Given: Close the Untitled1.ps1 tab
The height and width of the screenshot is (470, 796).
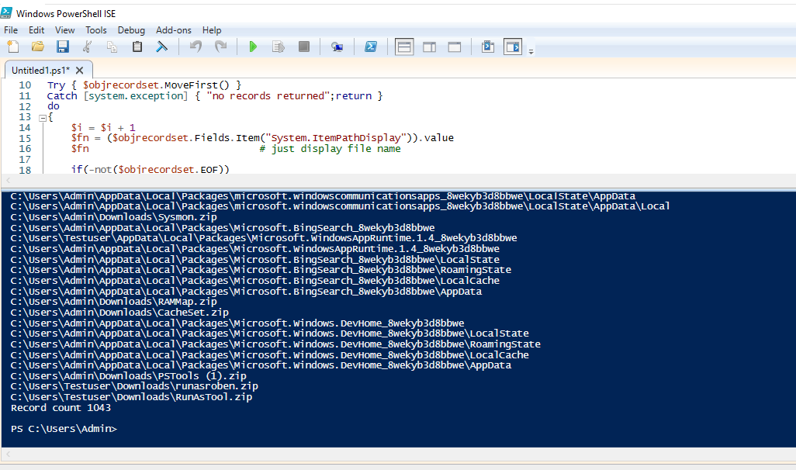Looking at the screenshot, I should (x=80, y=71).
